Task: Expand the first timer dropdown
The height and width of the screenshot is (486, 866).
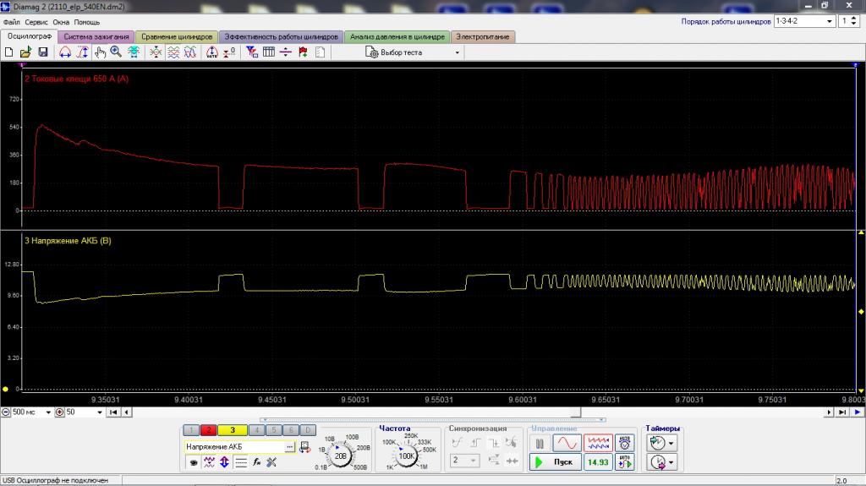Action: (x=671, y=443)
